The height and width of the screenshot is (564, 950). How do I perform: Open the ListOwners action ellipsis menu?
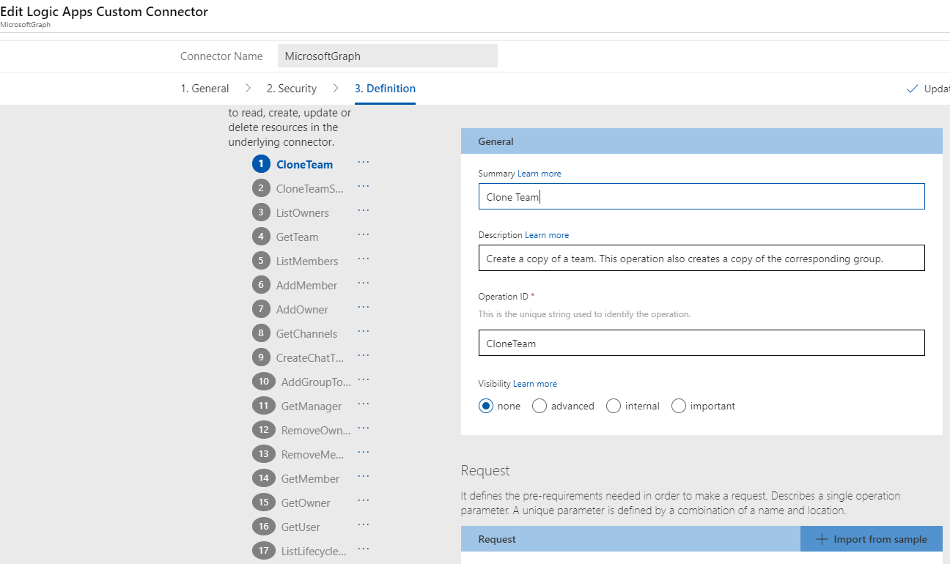coord(364,211)
